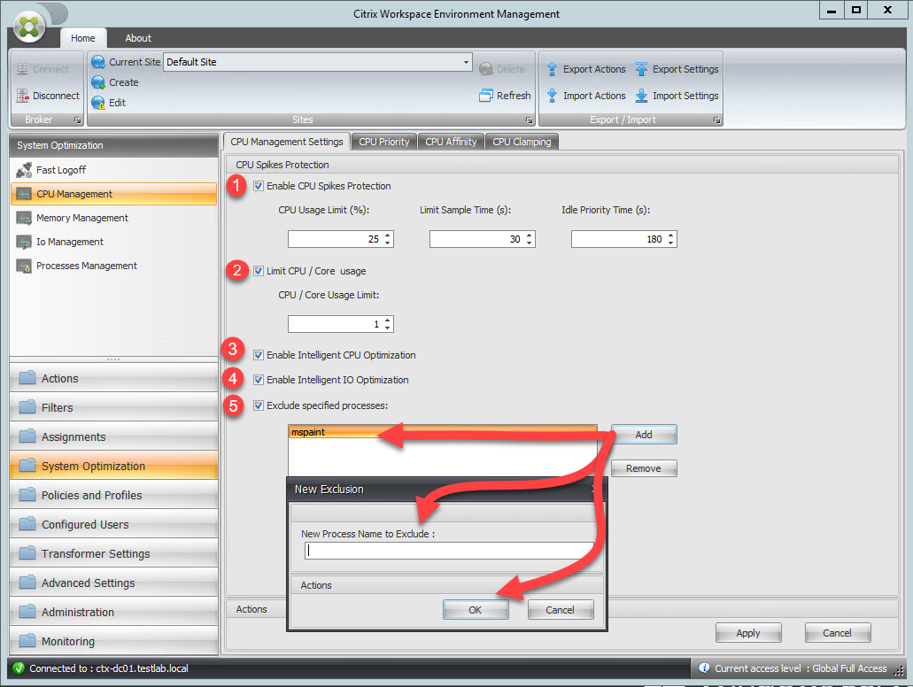
Task: Toggle Limit CPU / Core usage checkbox
Action: pyautogui.click(x=259, y=271)
